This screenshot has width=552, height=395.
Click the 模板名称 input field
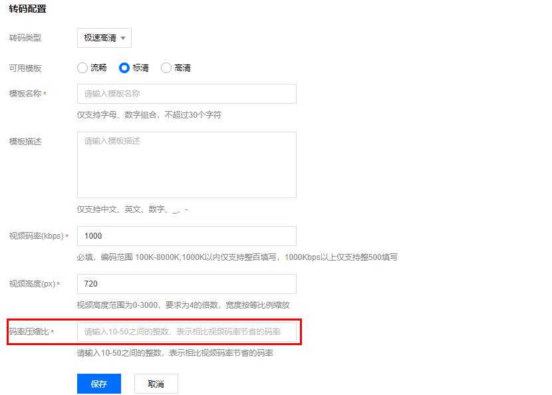[x=187, y=94]
